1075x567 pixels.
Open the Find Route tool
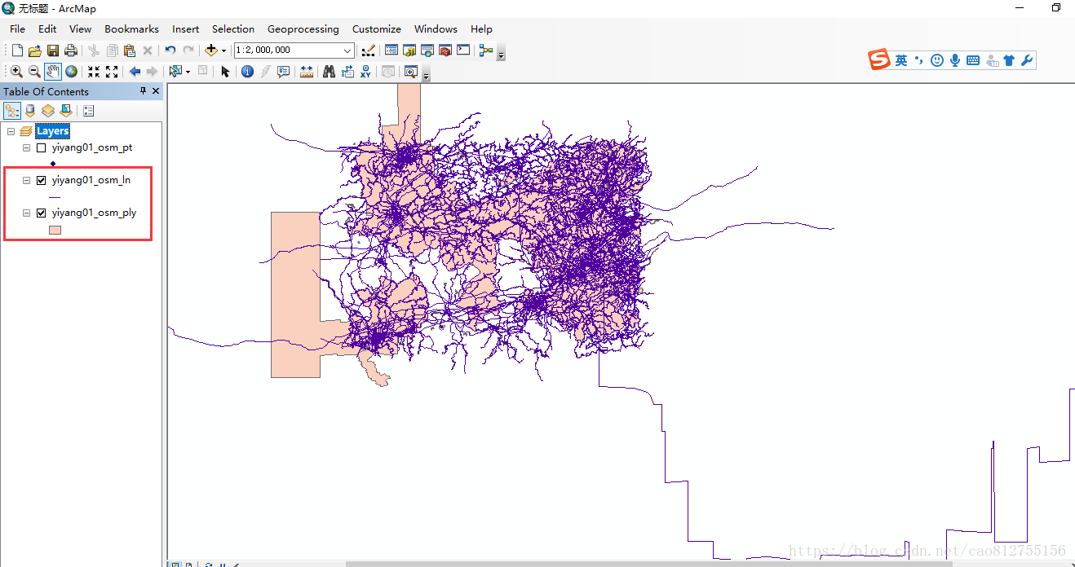pyautogui.click(x=347, y=72)
